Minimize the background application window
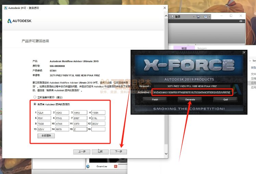256x174 pixels. [x=221, y=16]
